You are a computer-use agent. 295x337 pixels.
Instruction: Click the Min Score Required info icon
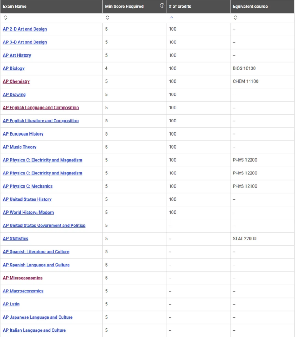[x=162, y=6]
